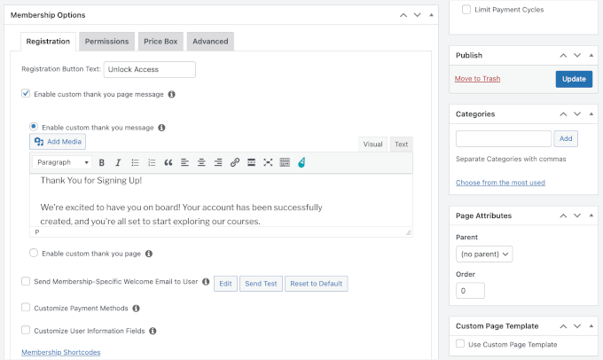Open the Parent page dropdown

(x=484, y=254)
